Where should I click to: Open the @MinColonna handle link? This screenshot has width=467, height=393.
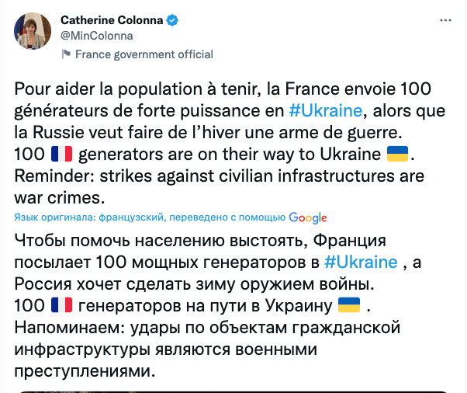96,35
